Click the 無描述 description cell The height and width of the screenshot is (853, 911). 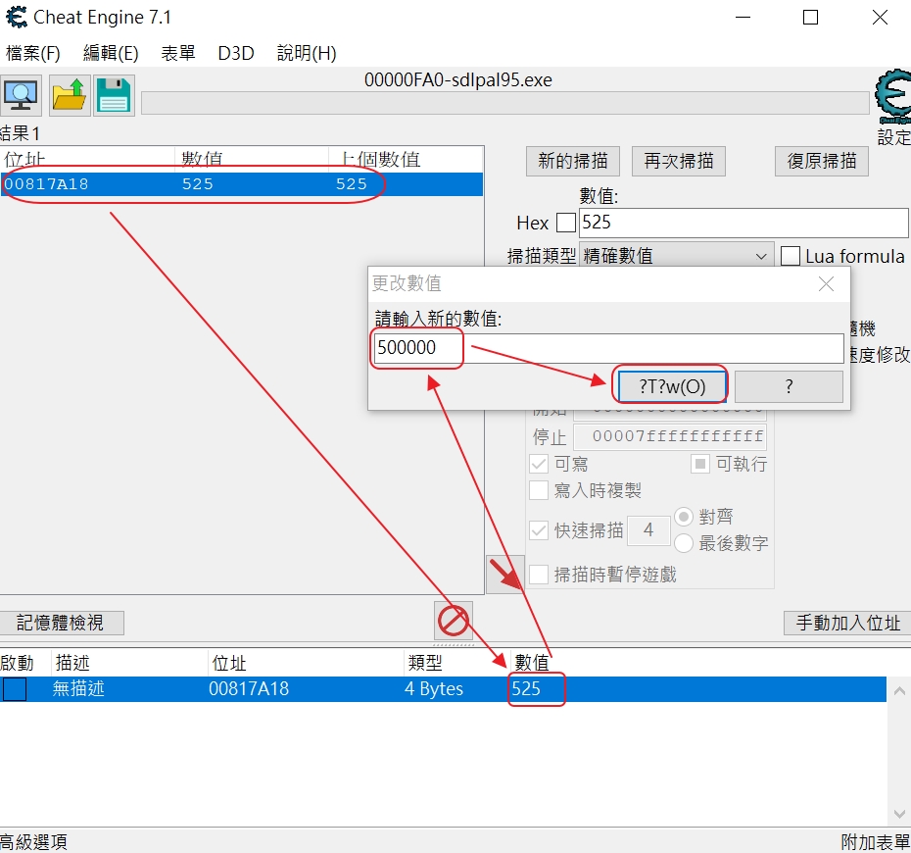[78, 689]
